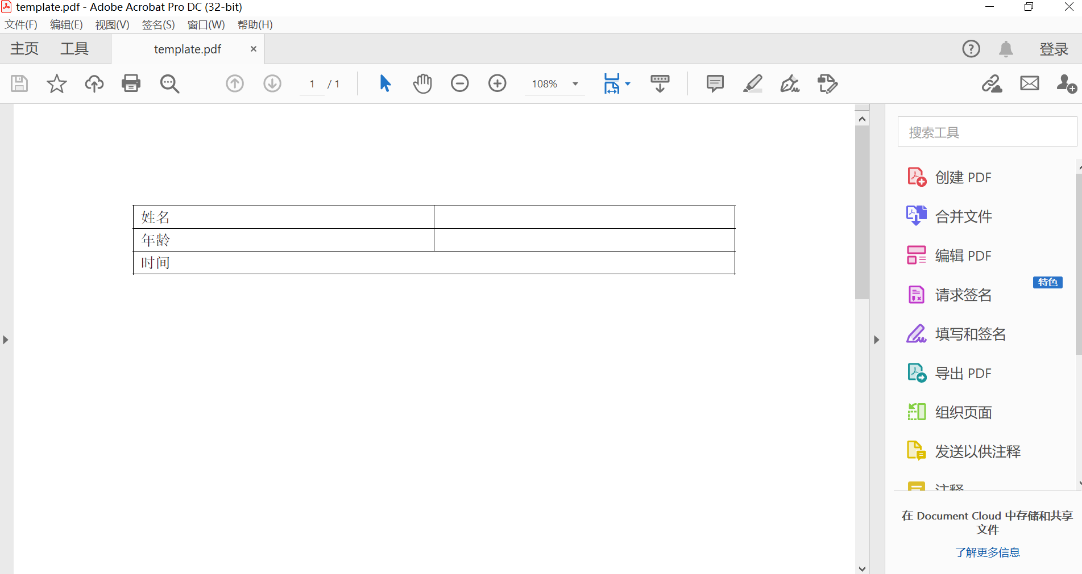Click the document scrollbar up arrow
The height and width of the screenshot is (574, 1082).
click(862, 119)
